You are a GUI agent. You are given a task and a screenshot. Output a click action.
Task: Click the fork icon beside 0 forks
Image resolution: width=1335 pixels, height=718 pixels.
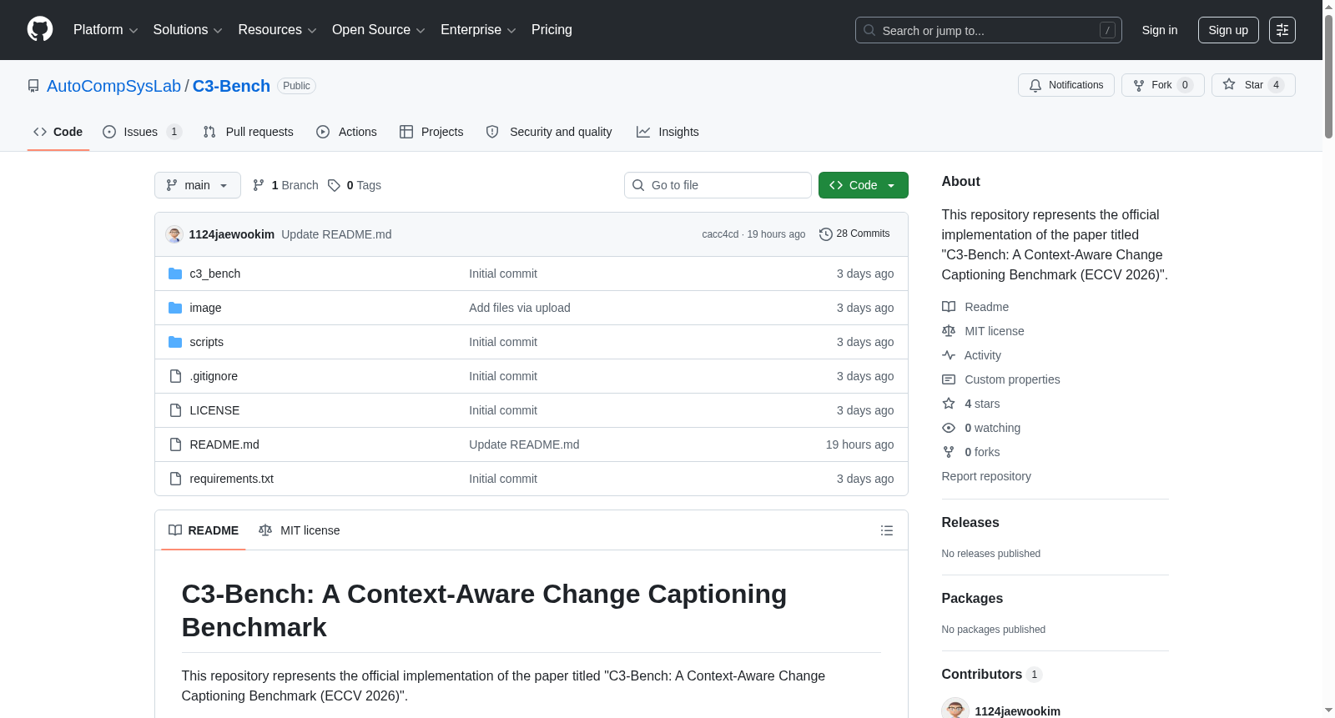[x=949, y=452]
